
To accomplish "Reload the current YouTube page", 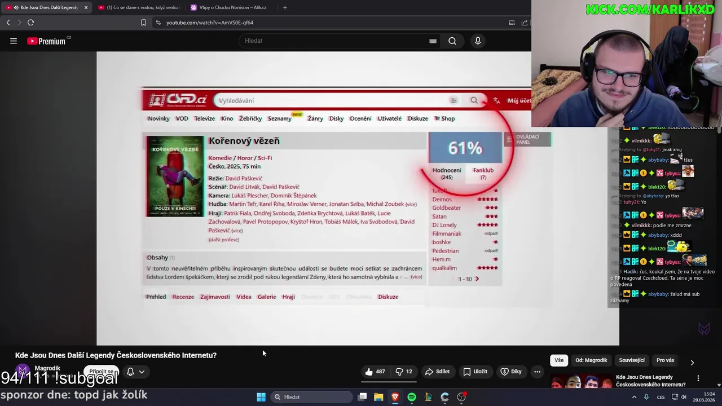I will pyautogui.click(x=30, y=23).
